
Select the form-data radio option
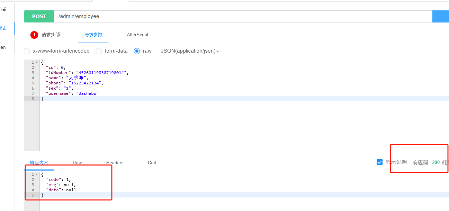pos(99,51)
